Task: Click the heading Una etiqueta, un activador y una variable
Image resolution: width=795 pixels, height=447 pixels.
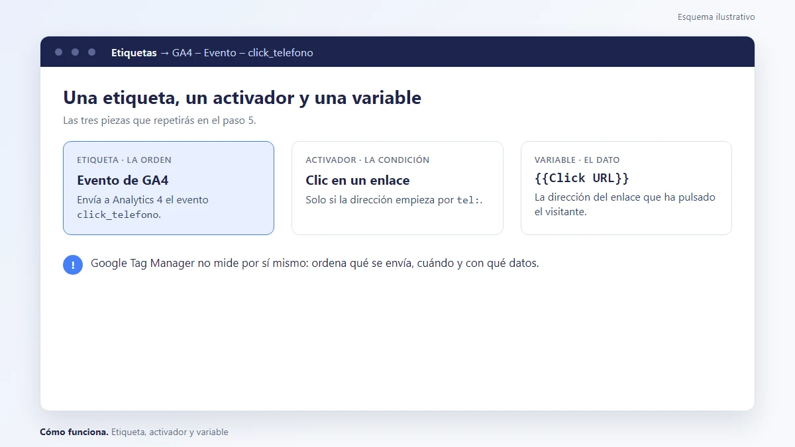Action: tap(242, 97)
